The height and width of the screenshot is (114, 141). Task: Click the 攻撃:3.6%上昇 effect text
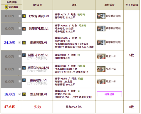tap(63, 94)
